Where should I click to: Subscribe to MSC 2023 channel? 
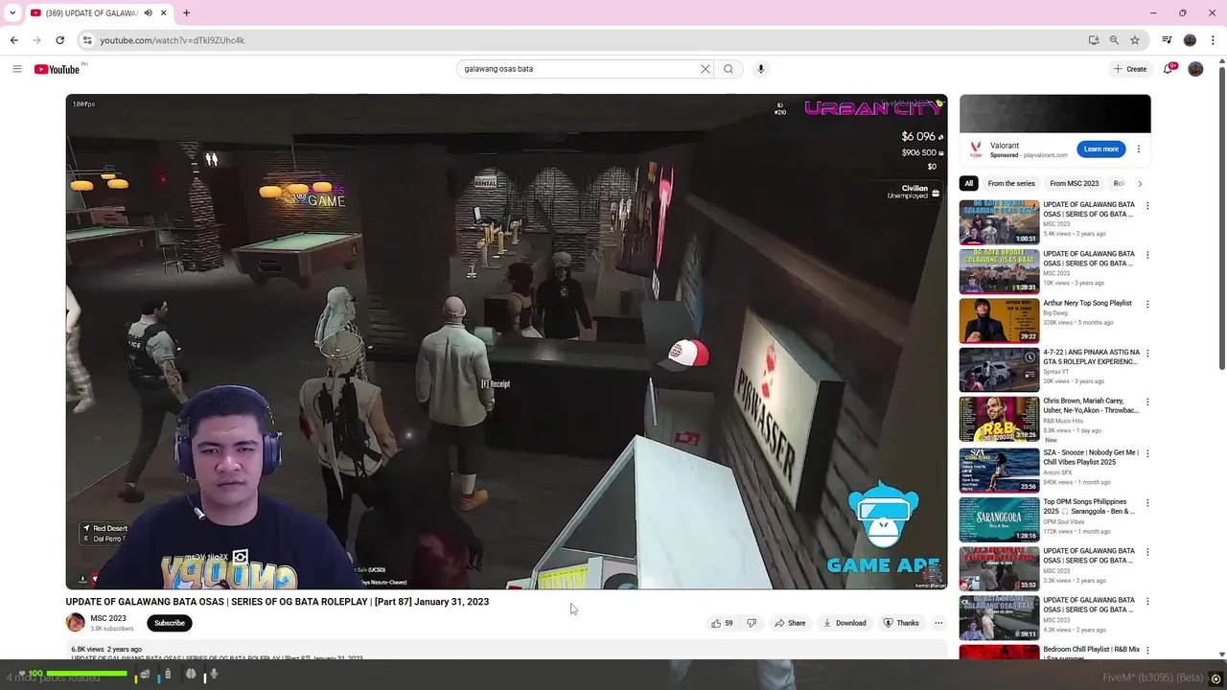tap(170, 623)
